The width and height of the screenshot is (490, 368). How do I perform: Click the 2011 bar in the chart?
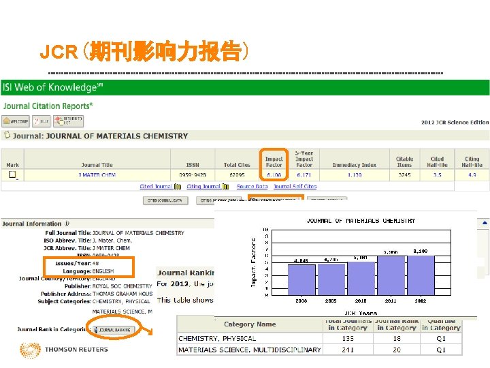(391, 276)
